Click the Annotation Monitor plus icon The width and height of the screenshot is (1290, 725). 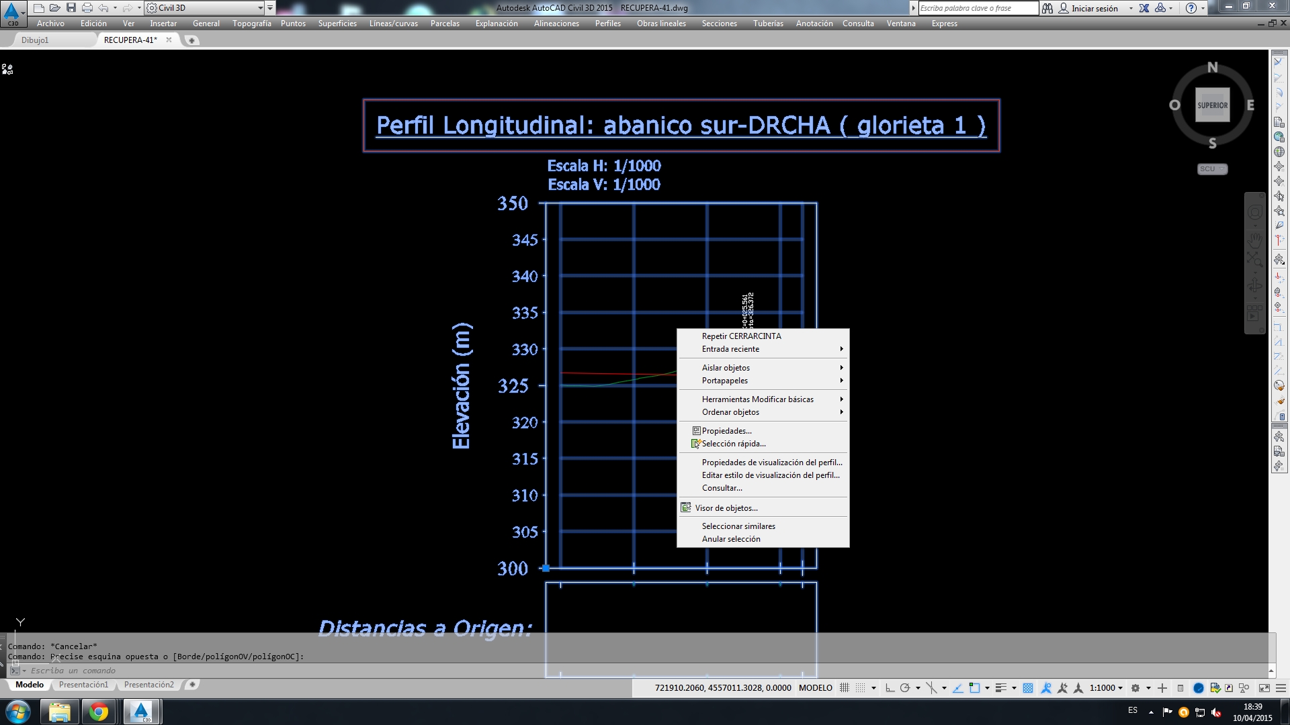click(x=1162, y=688)
